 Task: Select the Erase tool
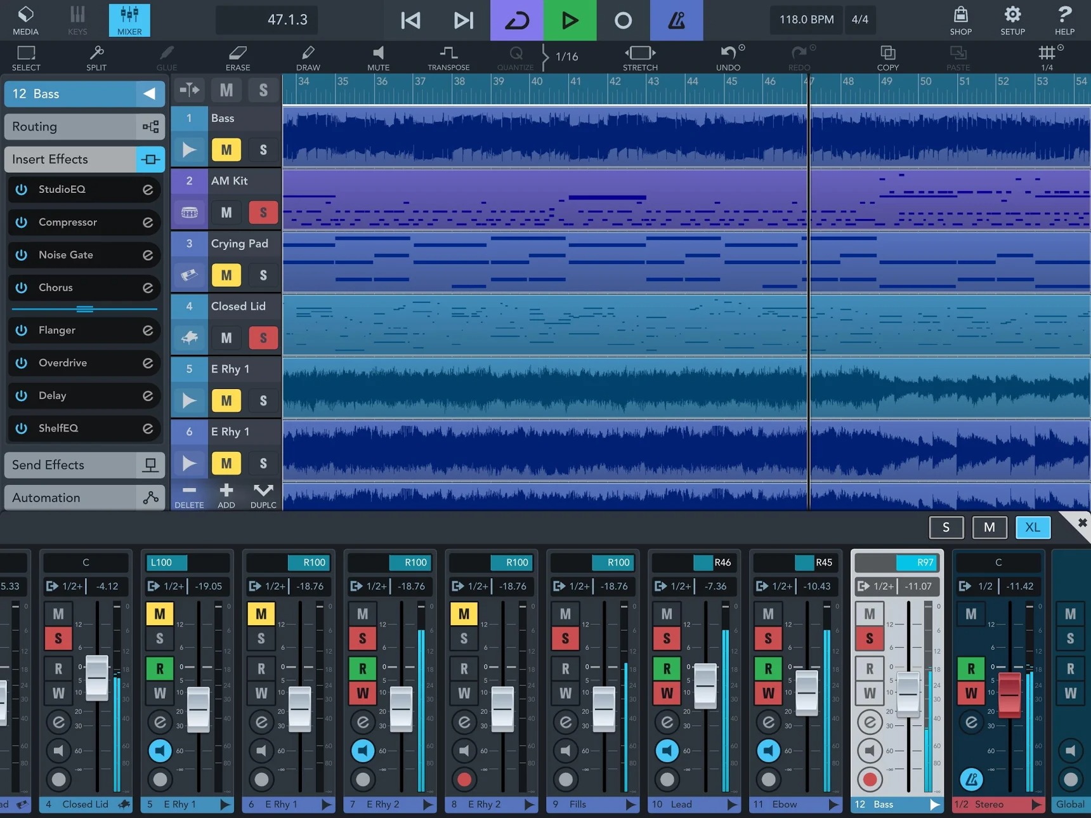[x=238, y=57]
